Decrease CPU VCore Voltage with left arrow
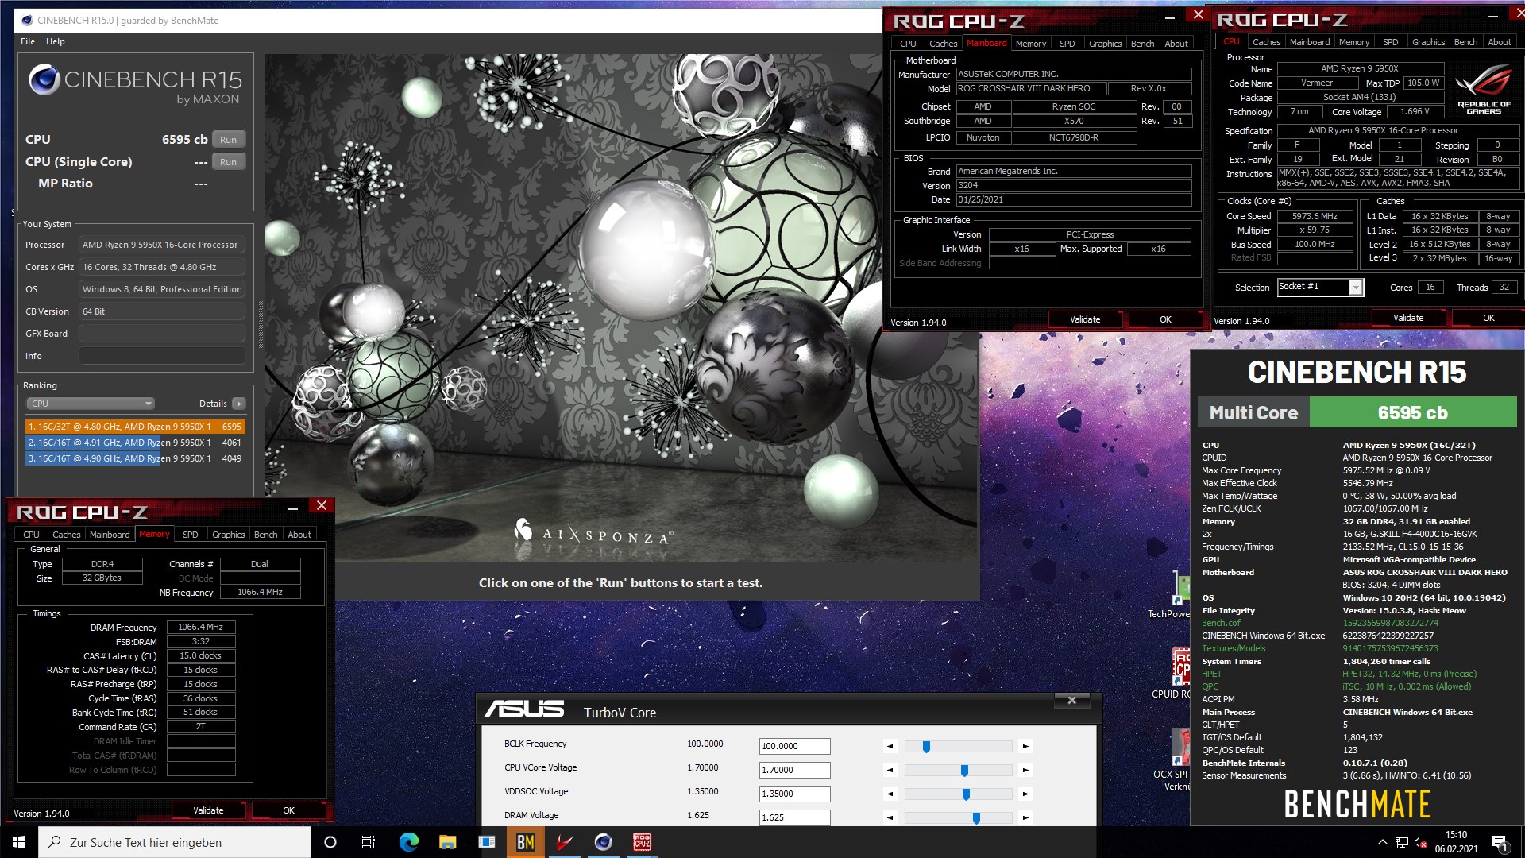The height and width of the screenshot is (858, 1525). point(890,770)
